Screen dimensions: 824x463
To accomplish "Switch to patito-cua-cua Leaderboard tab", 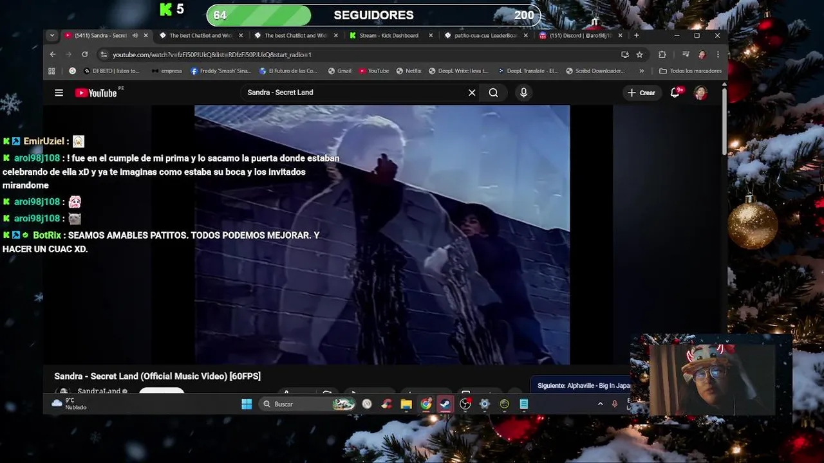I will pyautogui.click(x=484, y=35).
